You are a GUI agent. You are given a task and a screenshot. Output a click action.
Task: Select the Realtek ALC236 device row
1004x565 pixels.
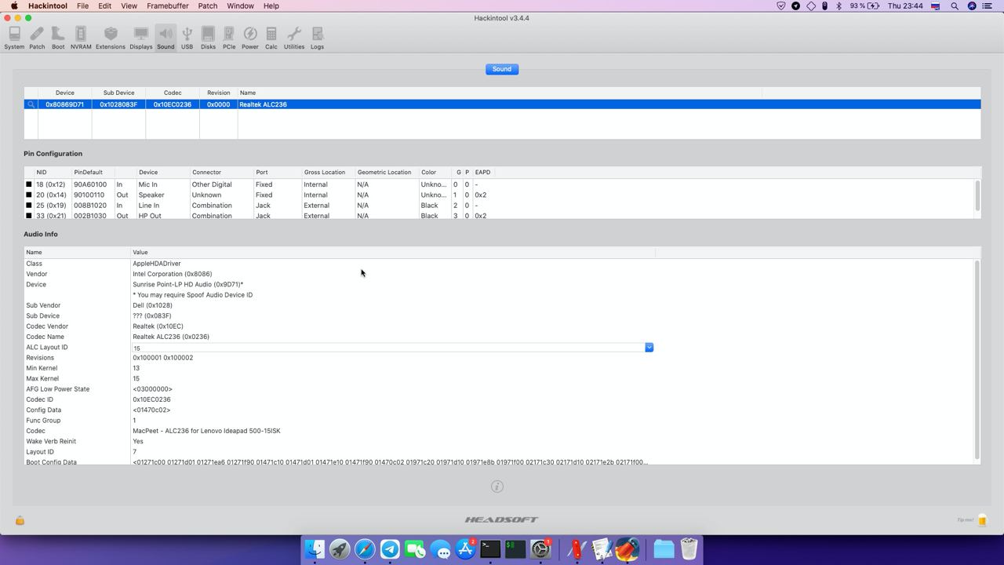(x=502, y=104)
